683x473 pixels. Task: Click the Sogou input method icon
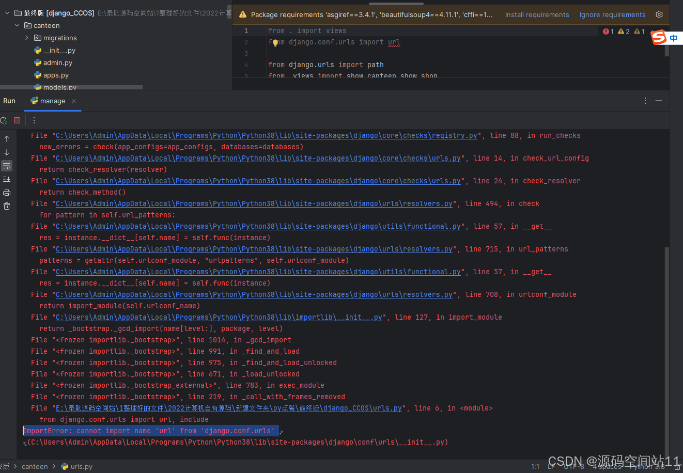658,37
